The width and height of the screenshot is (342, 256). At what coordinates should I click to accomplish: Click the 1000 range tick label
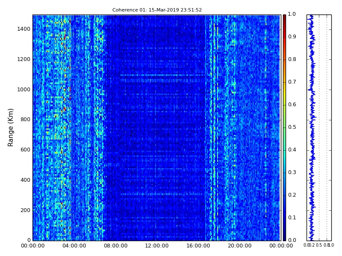24,90
